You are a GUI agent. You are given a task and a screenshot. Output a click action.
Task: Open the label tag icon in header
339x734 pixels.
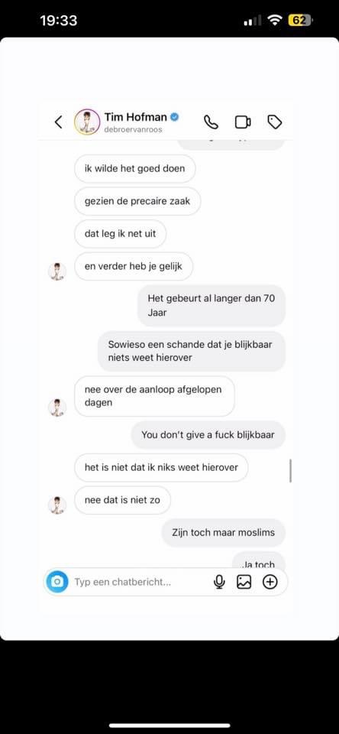point(274,122)
